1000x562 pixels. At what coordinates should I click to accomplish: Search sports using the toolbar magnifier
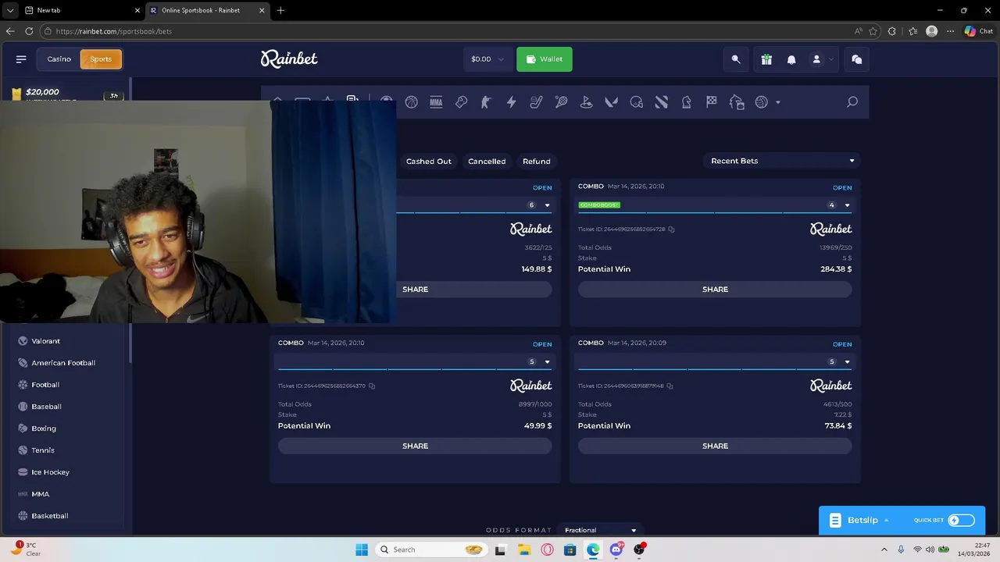(x=852, y=102)
